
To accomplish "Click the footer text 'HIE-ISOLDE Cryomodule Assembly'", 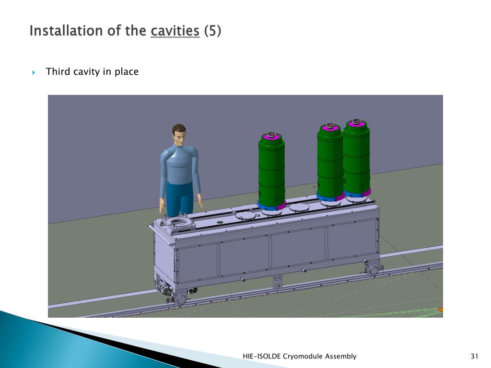I will pyautogui.click(x=299, y=356).
